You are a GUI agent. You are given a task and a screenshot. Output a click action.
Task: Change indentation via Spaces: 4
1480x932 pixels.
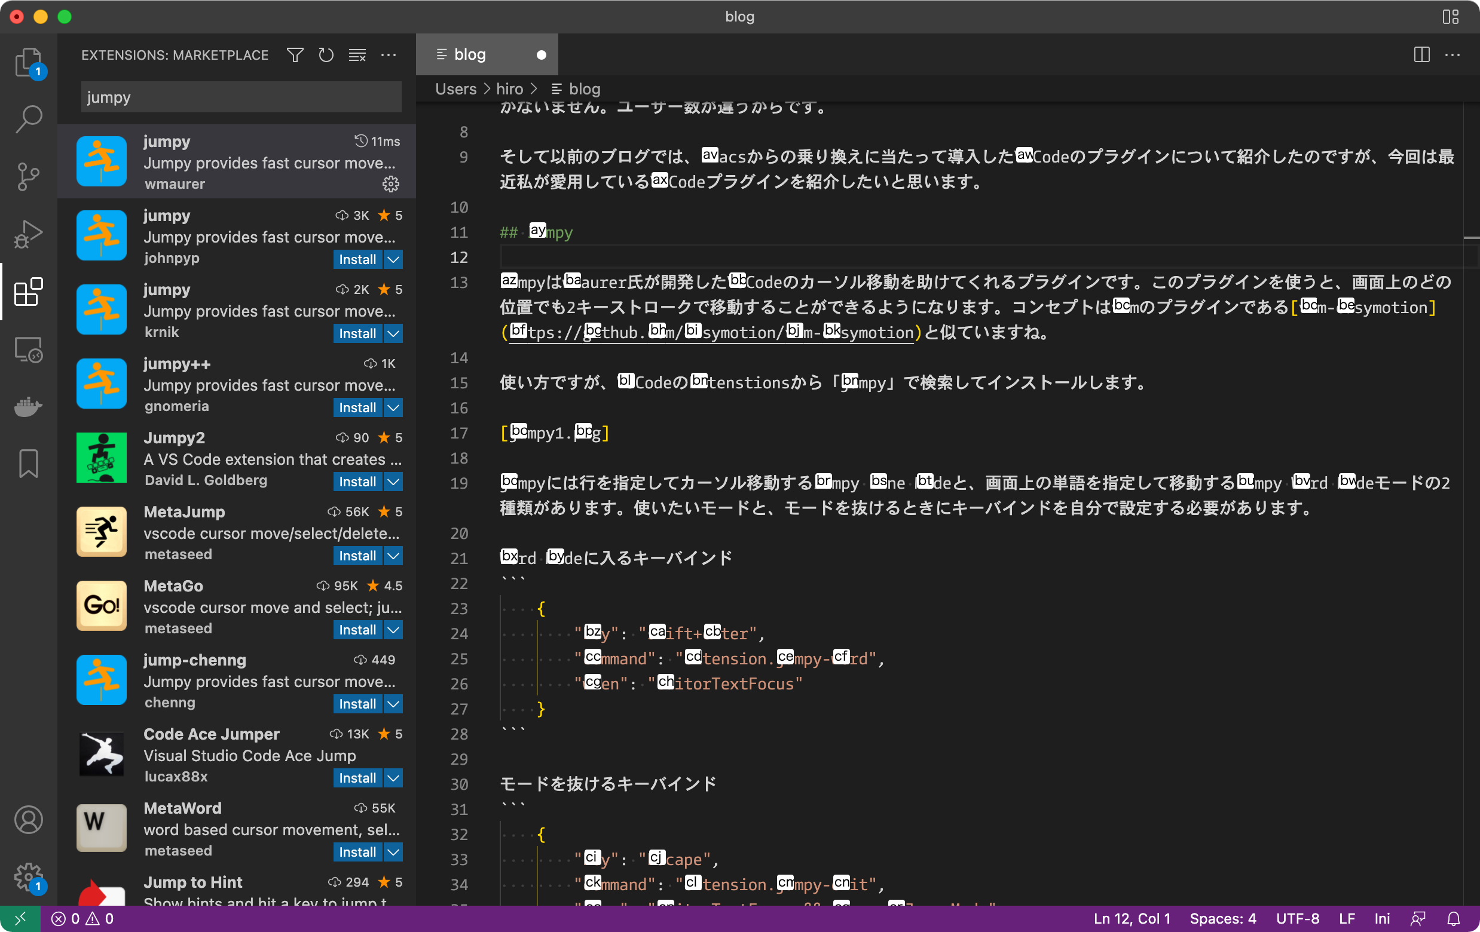(x=1222, y=918)
